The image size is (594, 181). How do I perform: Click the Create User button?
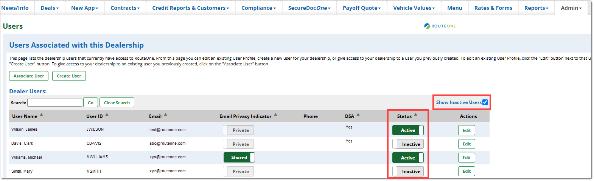point(69,76)
